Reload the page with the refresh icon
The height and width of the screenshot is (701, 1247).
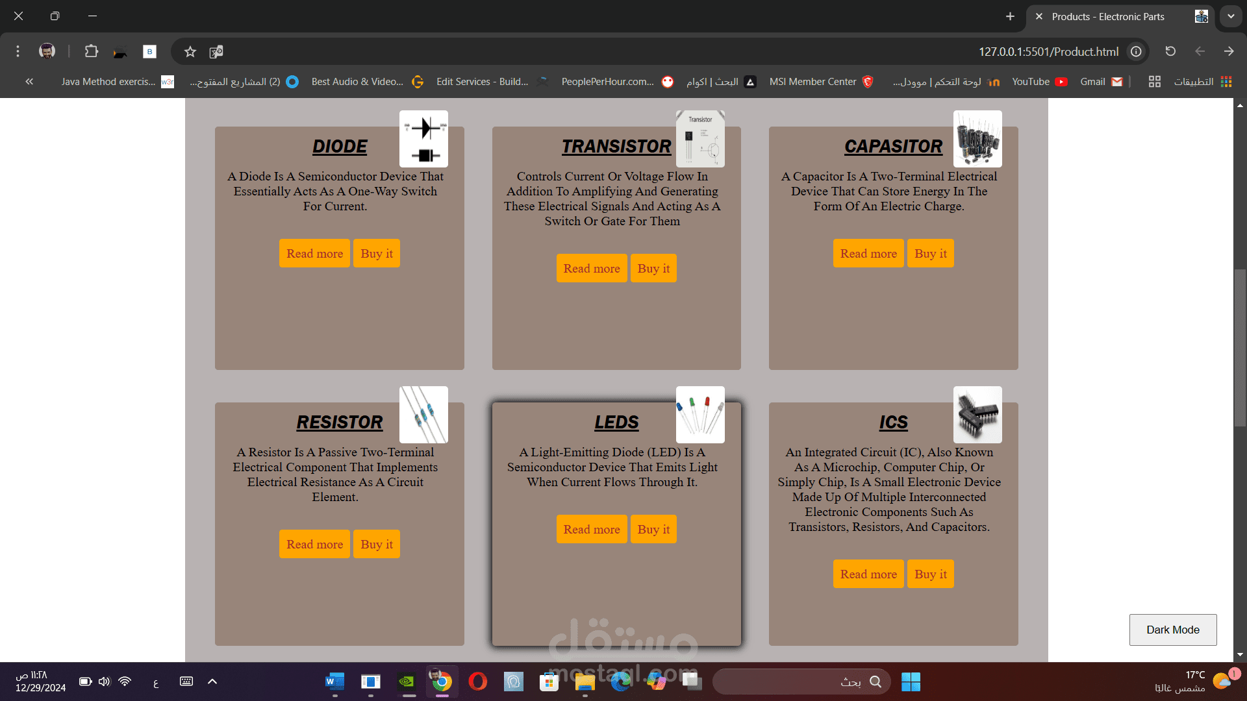[x=1170, y=51]
